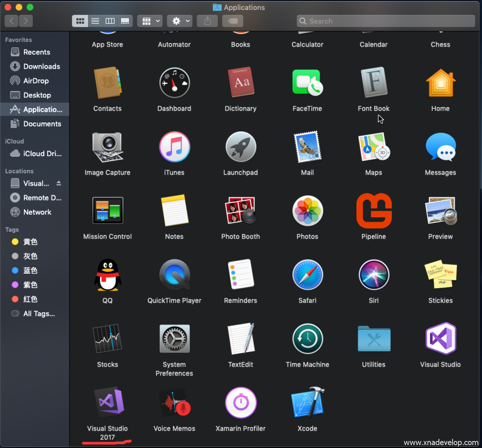Switch to list view mode
The height and width of the screenshot is (448, 482).
(x=95, y=21)
